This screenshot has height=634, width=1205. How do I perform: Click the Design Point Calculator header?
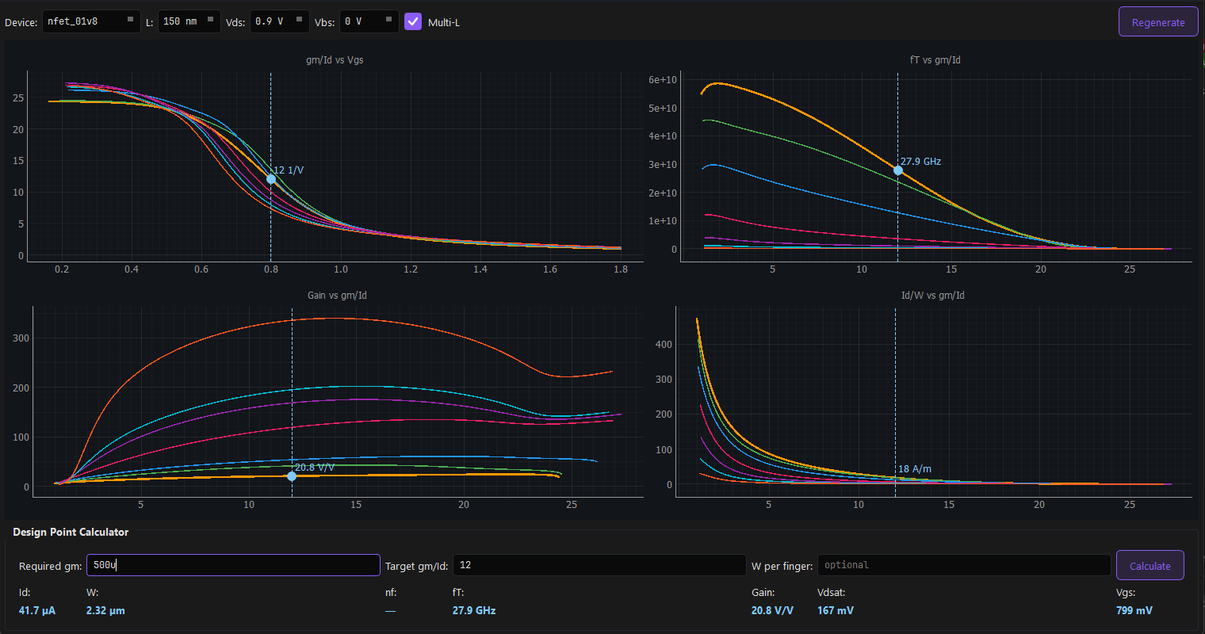pyautogui.click(x=71, y=532)
